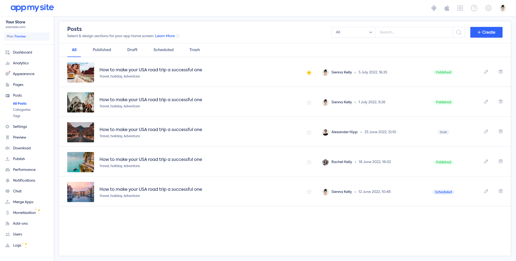Open Download in the sidebar
Screen dimensions: 516x261
coord(21,148)
